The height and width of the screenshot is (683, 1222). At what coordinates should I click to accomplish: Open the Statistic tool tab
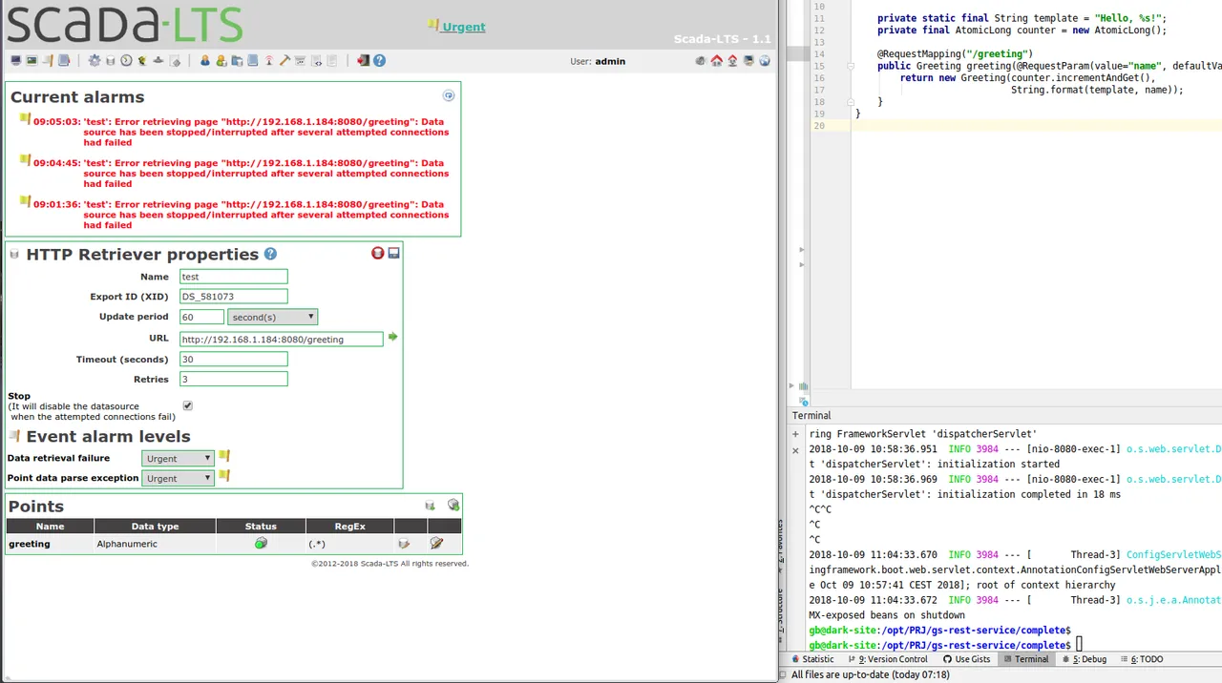point(811,659)
